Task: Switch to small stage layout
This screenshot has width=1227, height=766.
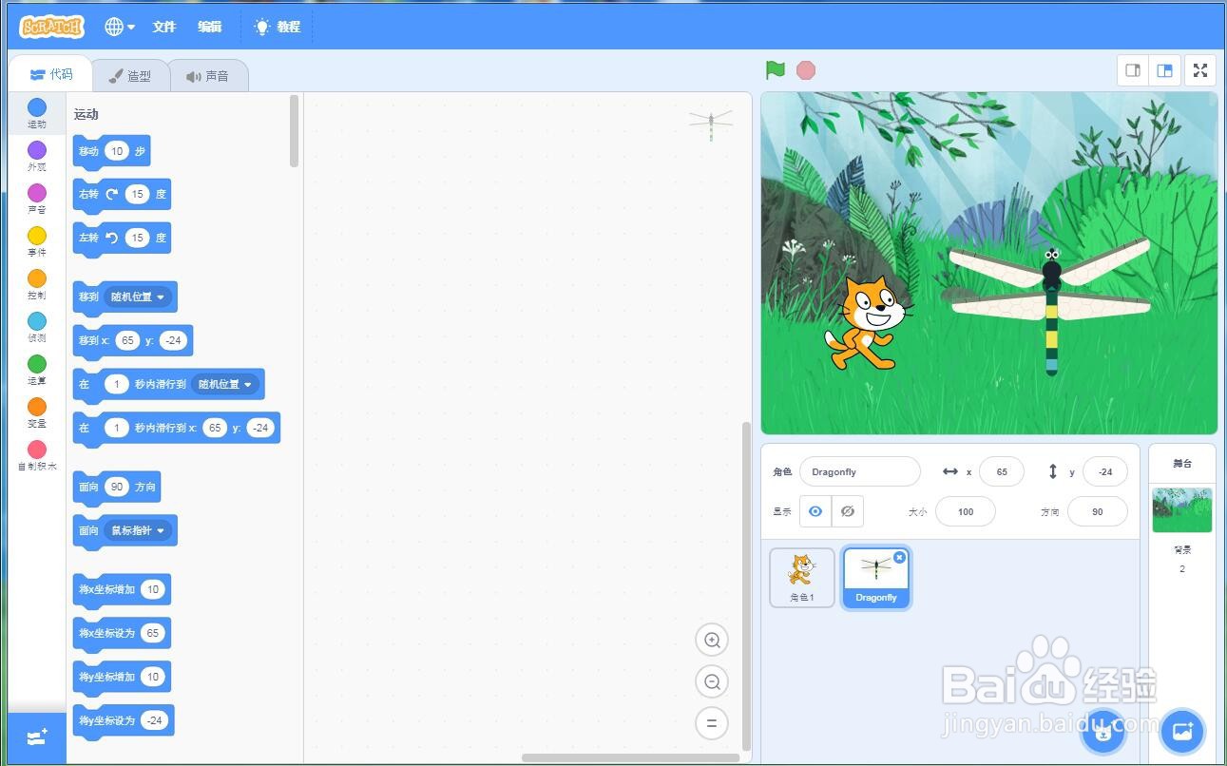Action: pyautogui.click(x=1133, y=70)
